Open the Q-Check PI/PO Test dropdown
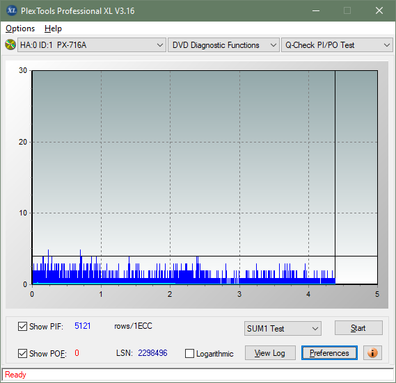 point(337,45)
